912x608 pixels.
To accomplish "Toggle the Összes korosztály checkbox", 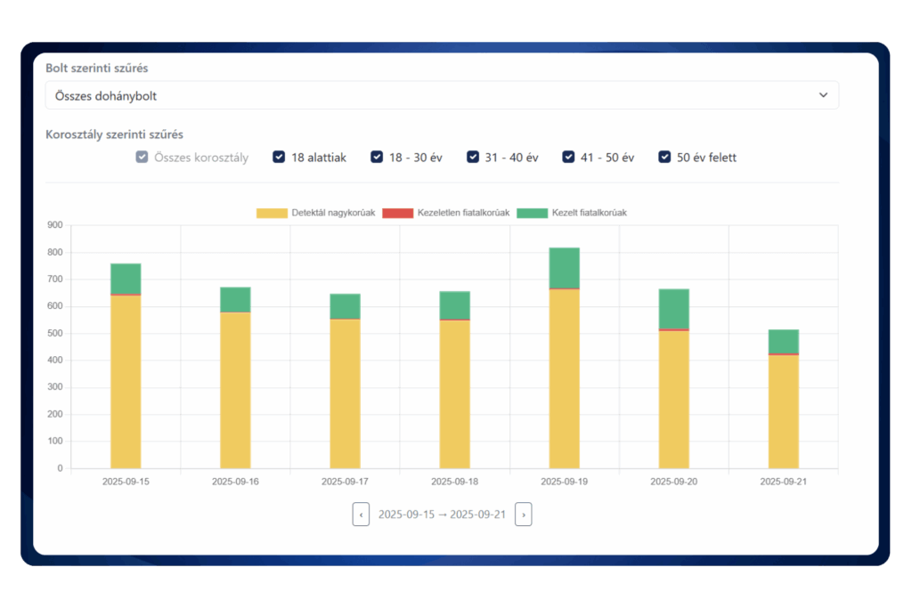I will pyautogui.click(x=142, y=158).
